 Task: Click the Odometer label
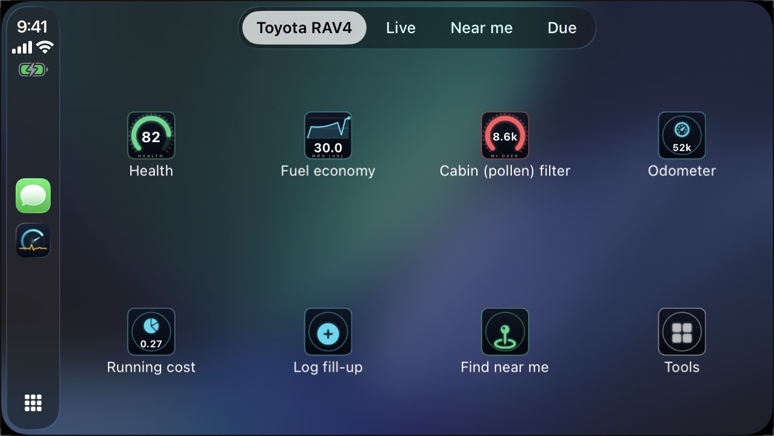tap(682, 171)
